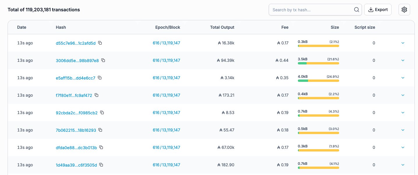Click the 24.9% size progress bar
418x175 pixels.
tap(318, 81)
